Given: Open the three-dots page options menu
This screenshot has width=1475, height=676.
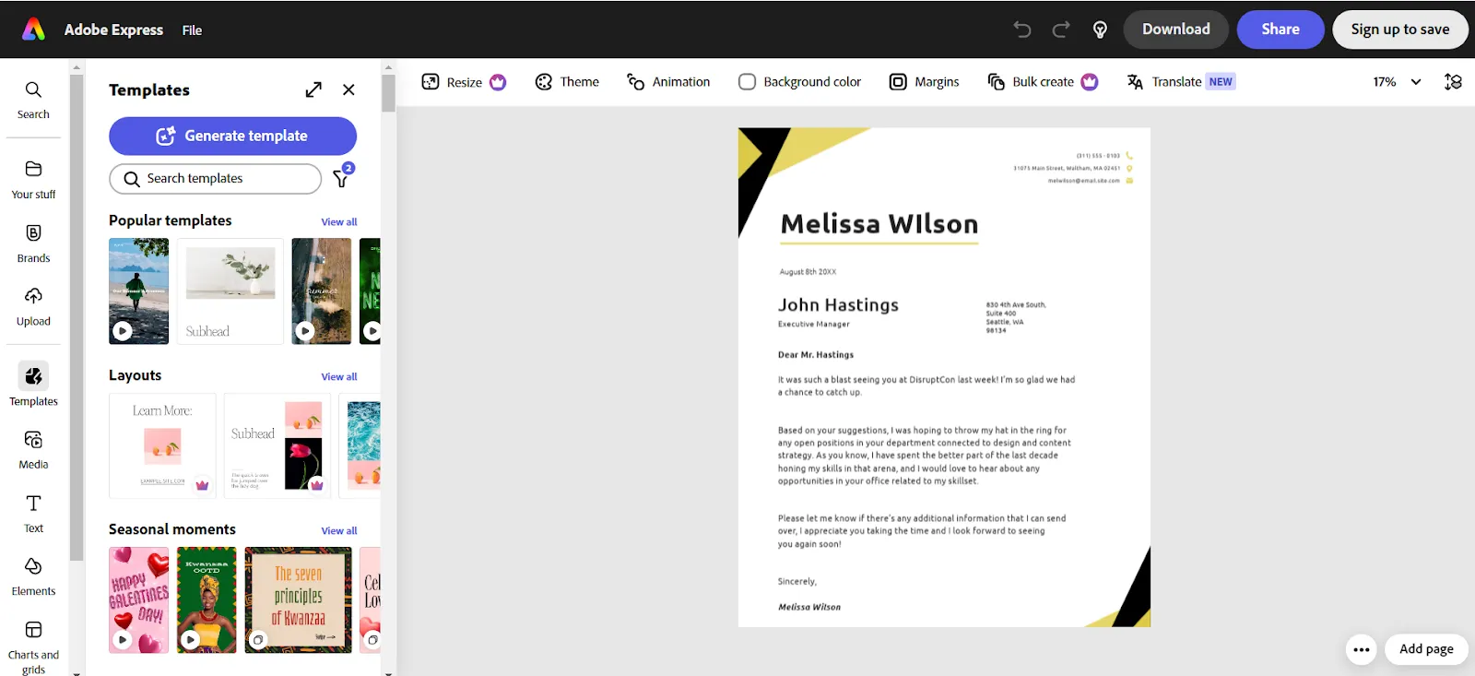Looking at the screenshot, I should tap(1361, 649).
